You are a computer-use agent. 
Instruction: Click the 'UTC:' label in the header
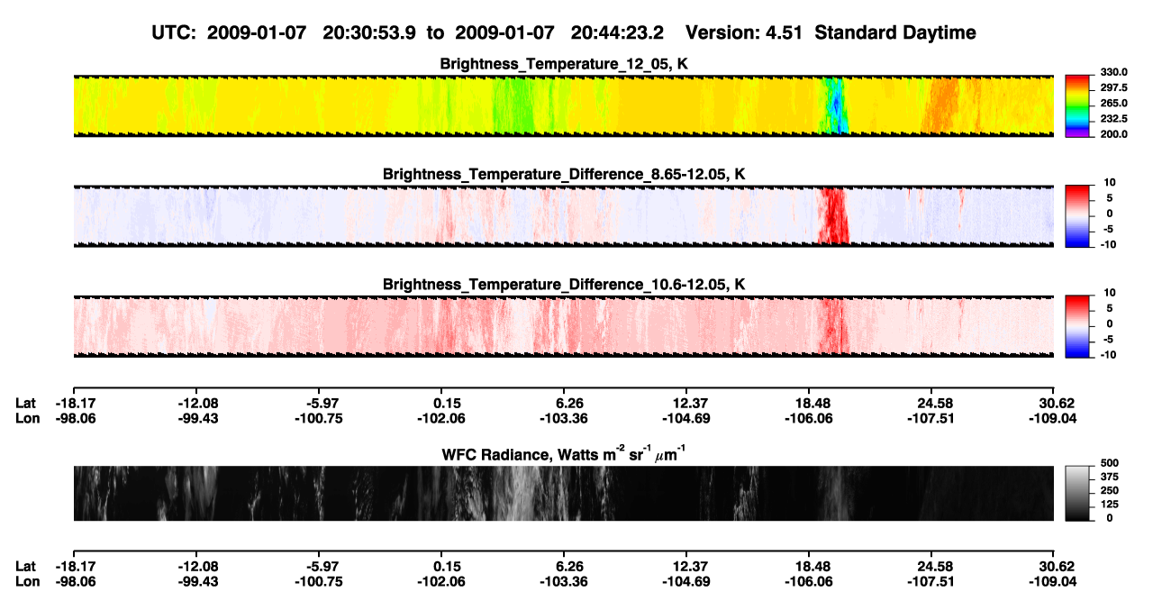coord(174,32)
